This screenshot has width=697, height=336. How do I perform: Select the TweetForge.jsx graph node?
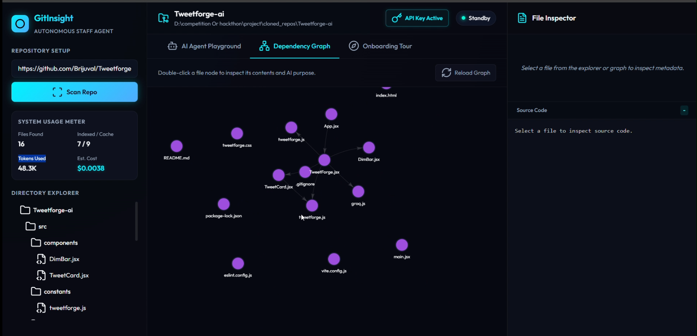[x=324, y=160]
